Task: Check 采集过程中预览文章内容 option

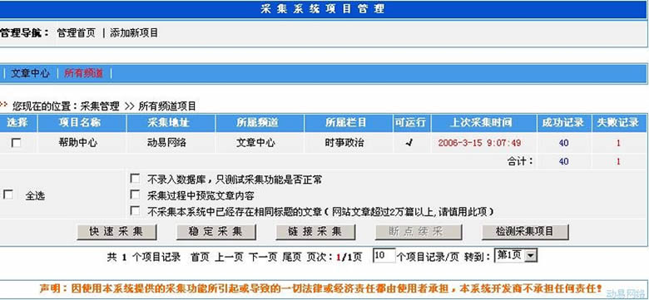Action: (x=135, y=194)
